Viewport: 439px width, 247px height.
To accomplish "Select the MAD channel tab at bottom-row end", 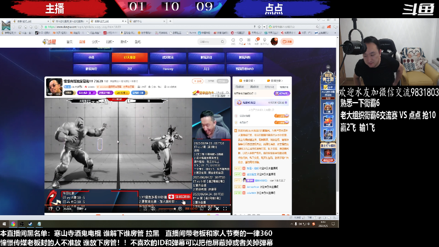I will click(245, 69).
